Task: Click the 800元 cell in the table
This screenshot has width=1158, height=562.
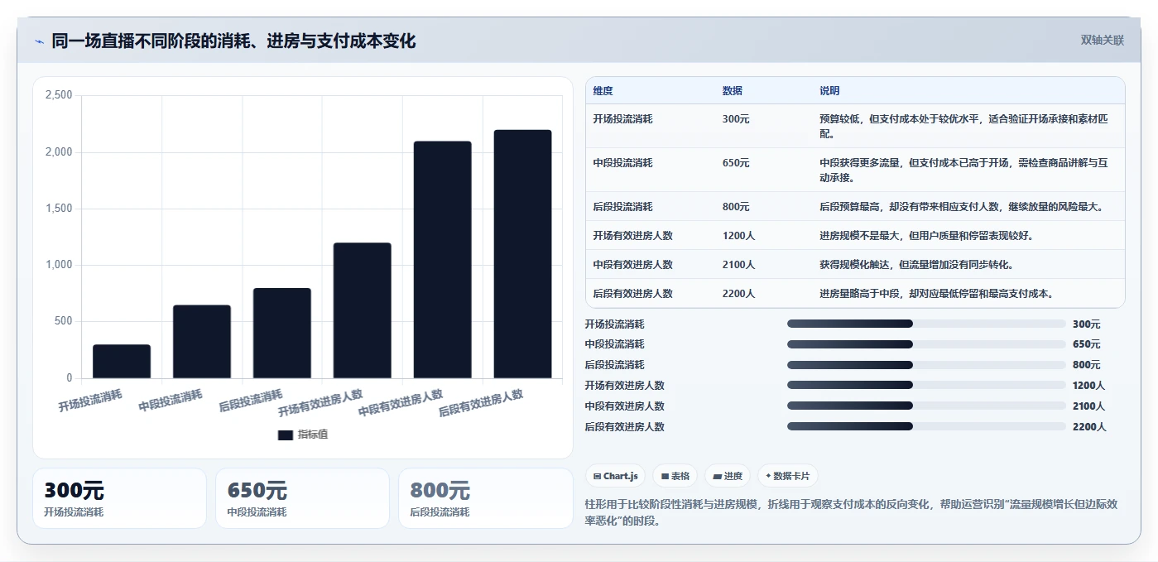Action: click(x=736, y=207)
